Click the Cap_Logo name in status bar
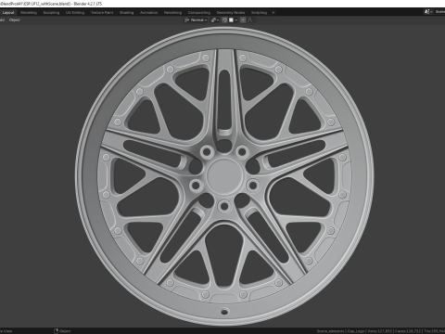The height and width of the screenshot is (334, 445). point(356,331)
